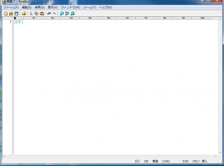Find next with the last magnifier icon
This screenshot has height=166, width=224.
(x=73, y=13)
